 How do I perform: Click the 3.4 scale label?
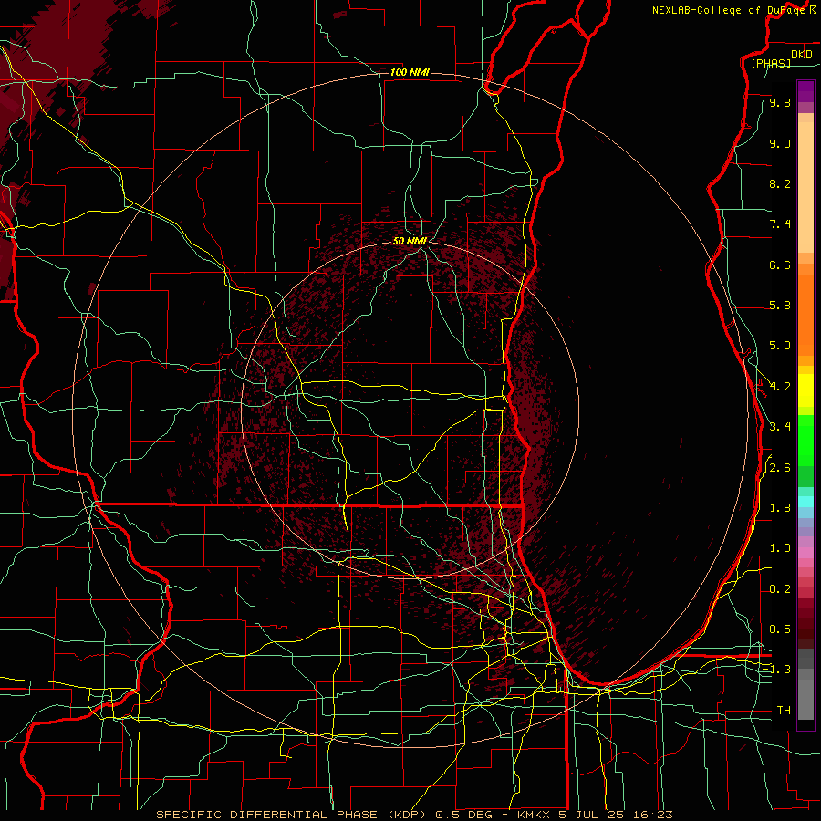point(780,427)
